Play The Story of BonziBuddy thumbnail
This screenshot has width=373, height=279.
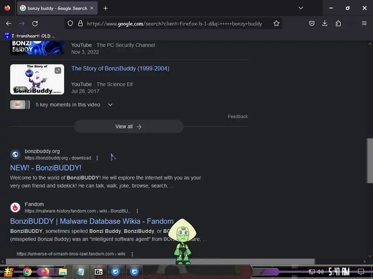(x=37, y=79)
